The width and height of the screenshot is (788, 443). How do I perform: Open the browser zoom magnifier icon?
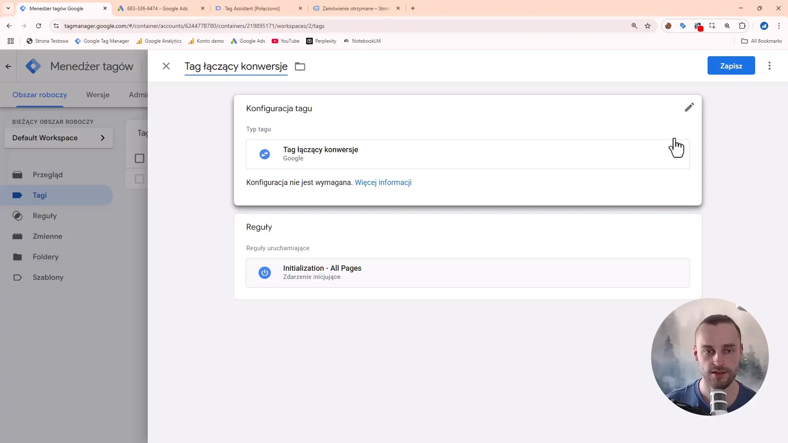pos(634,26)
